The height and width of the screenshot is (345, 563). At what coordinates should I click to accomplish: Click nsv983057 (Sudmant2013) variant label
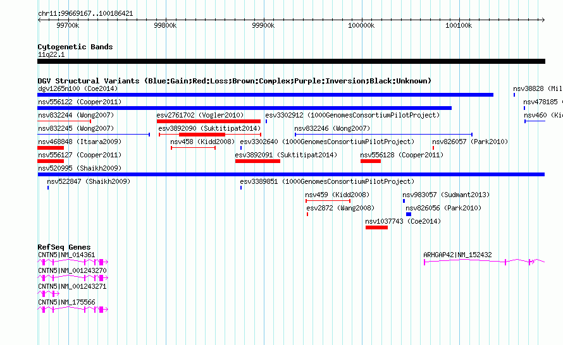pos(446,195)
